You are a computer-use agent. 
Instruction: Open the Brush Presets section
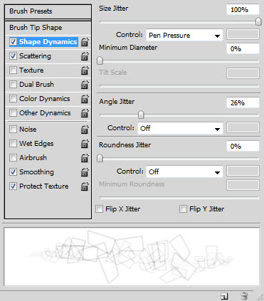tap(48, 11)
